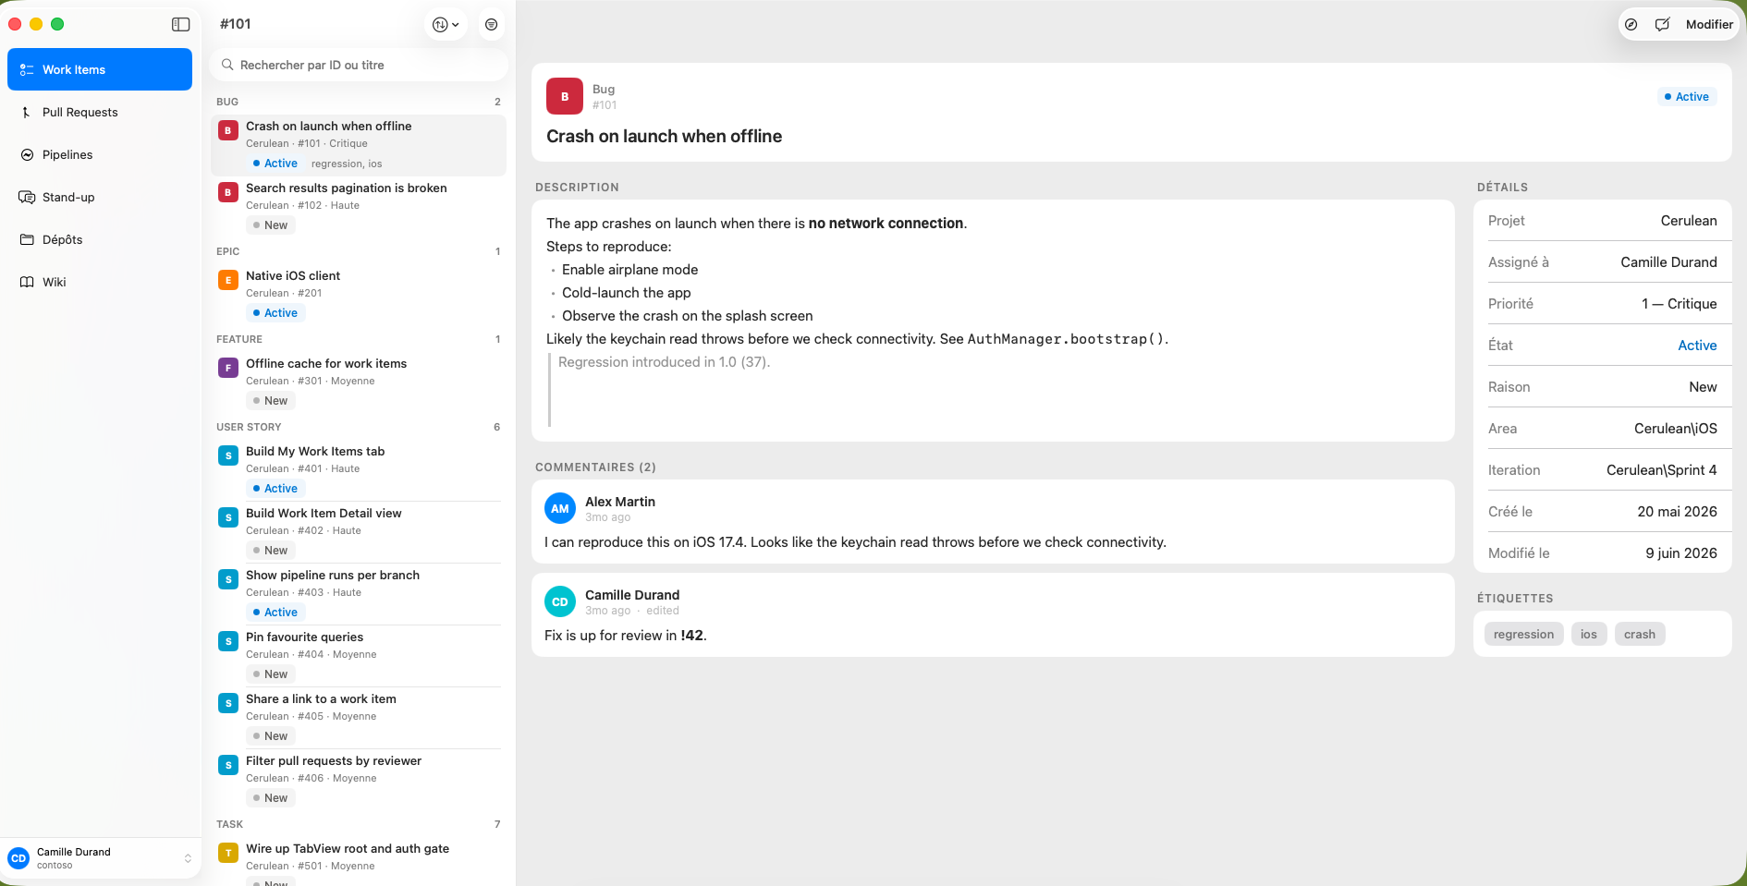Click the Wiki book icon

[27, 282]
